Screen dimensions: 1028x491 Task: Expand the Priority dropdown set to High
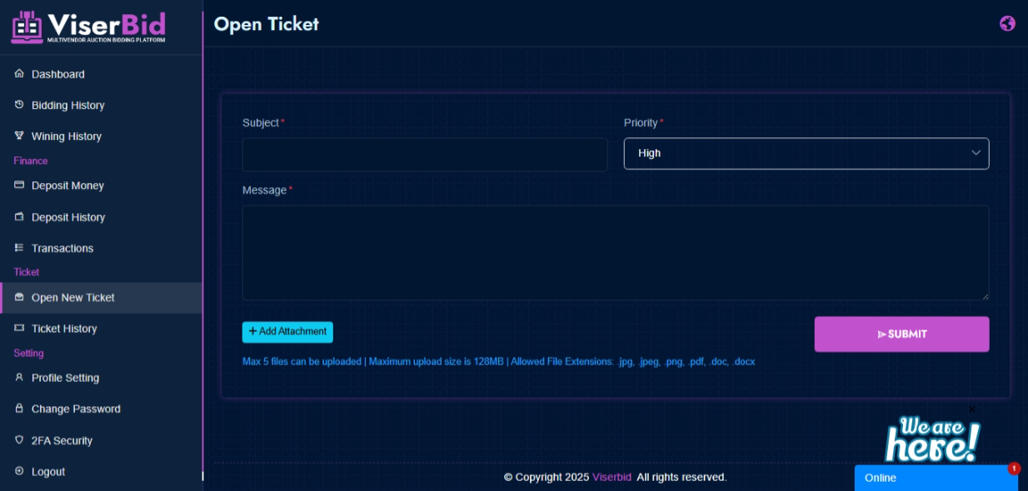click(806, 153)
